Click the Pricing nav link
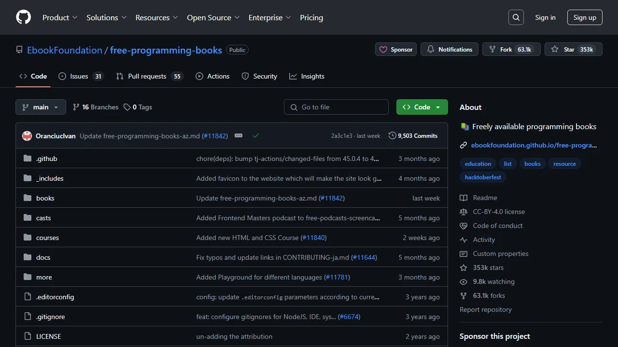Image resolution: width=618 pixels, height=347 pixels. click(311, 17)
